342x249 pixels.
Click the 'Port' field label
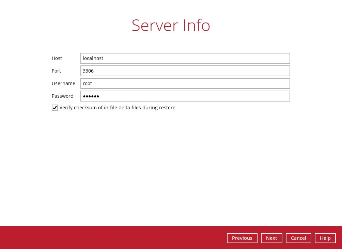coord(56,71)
